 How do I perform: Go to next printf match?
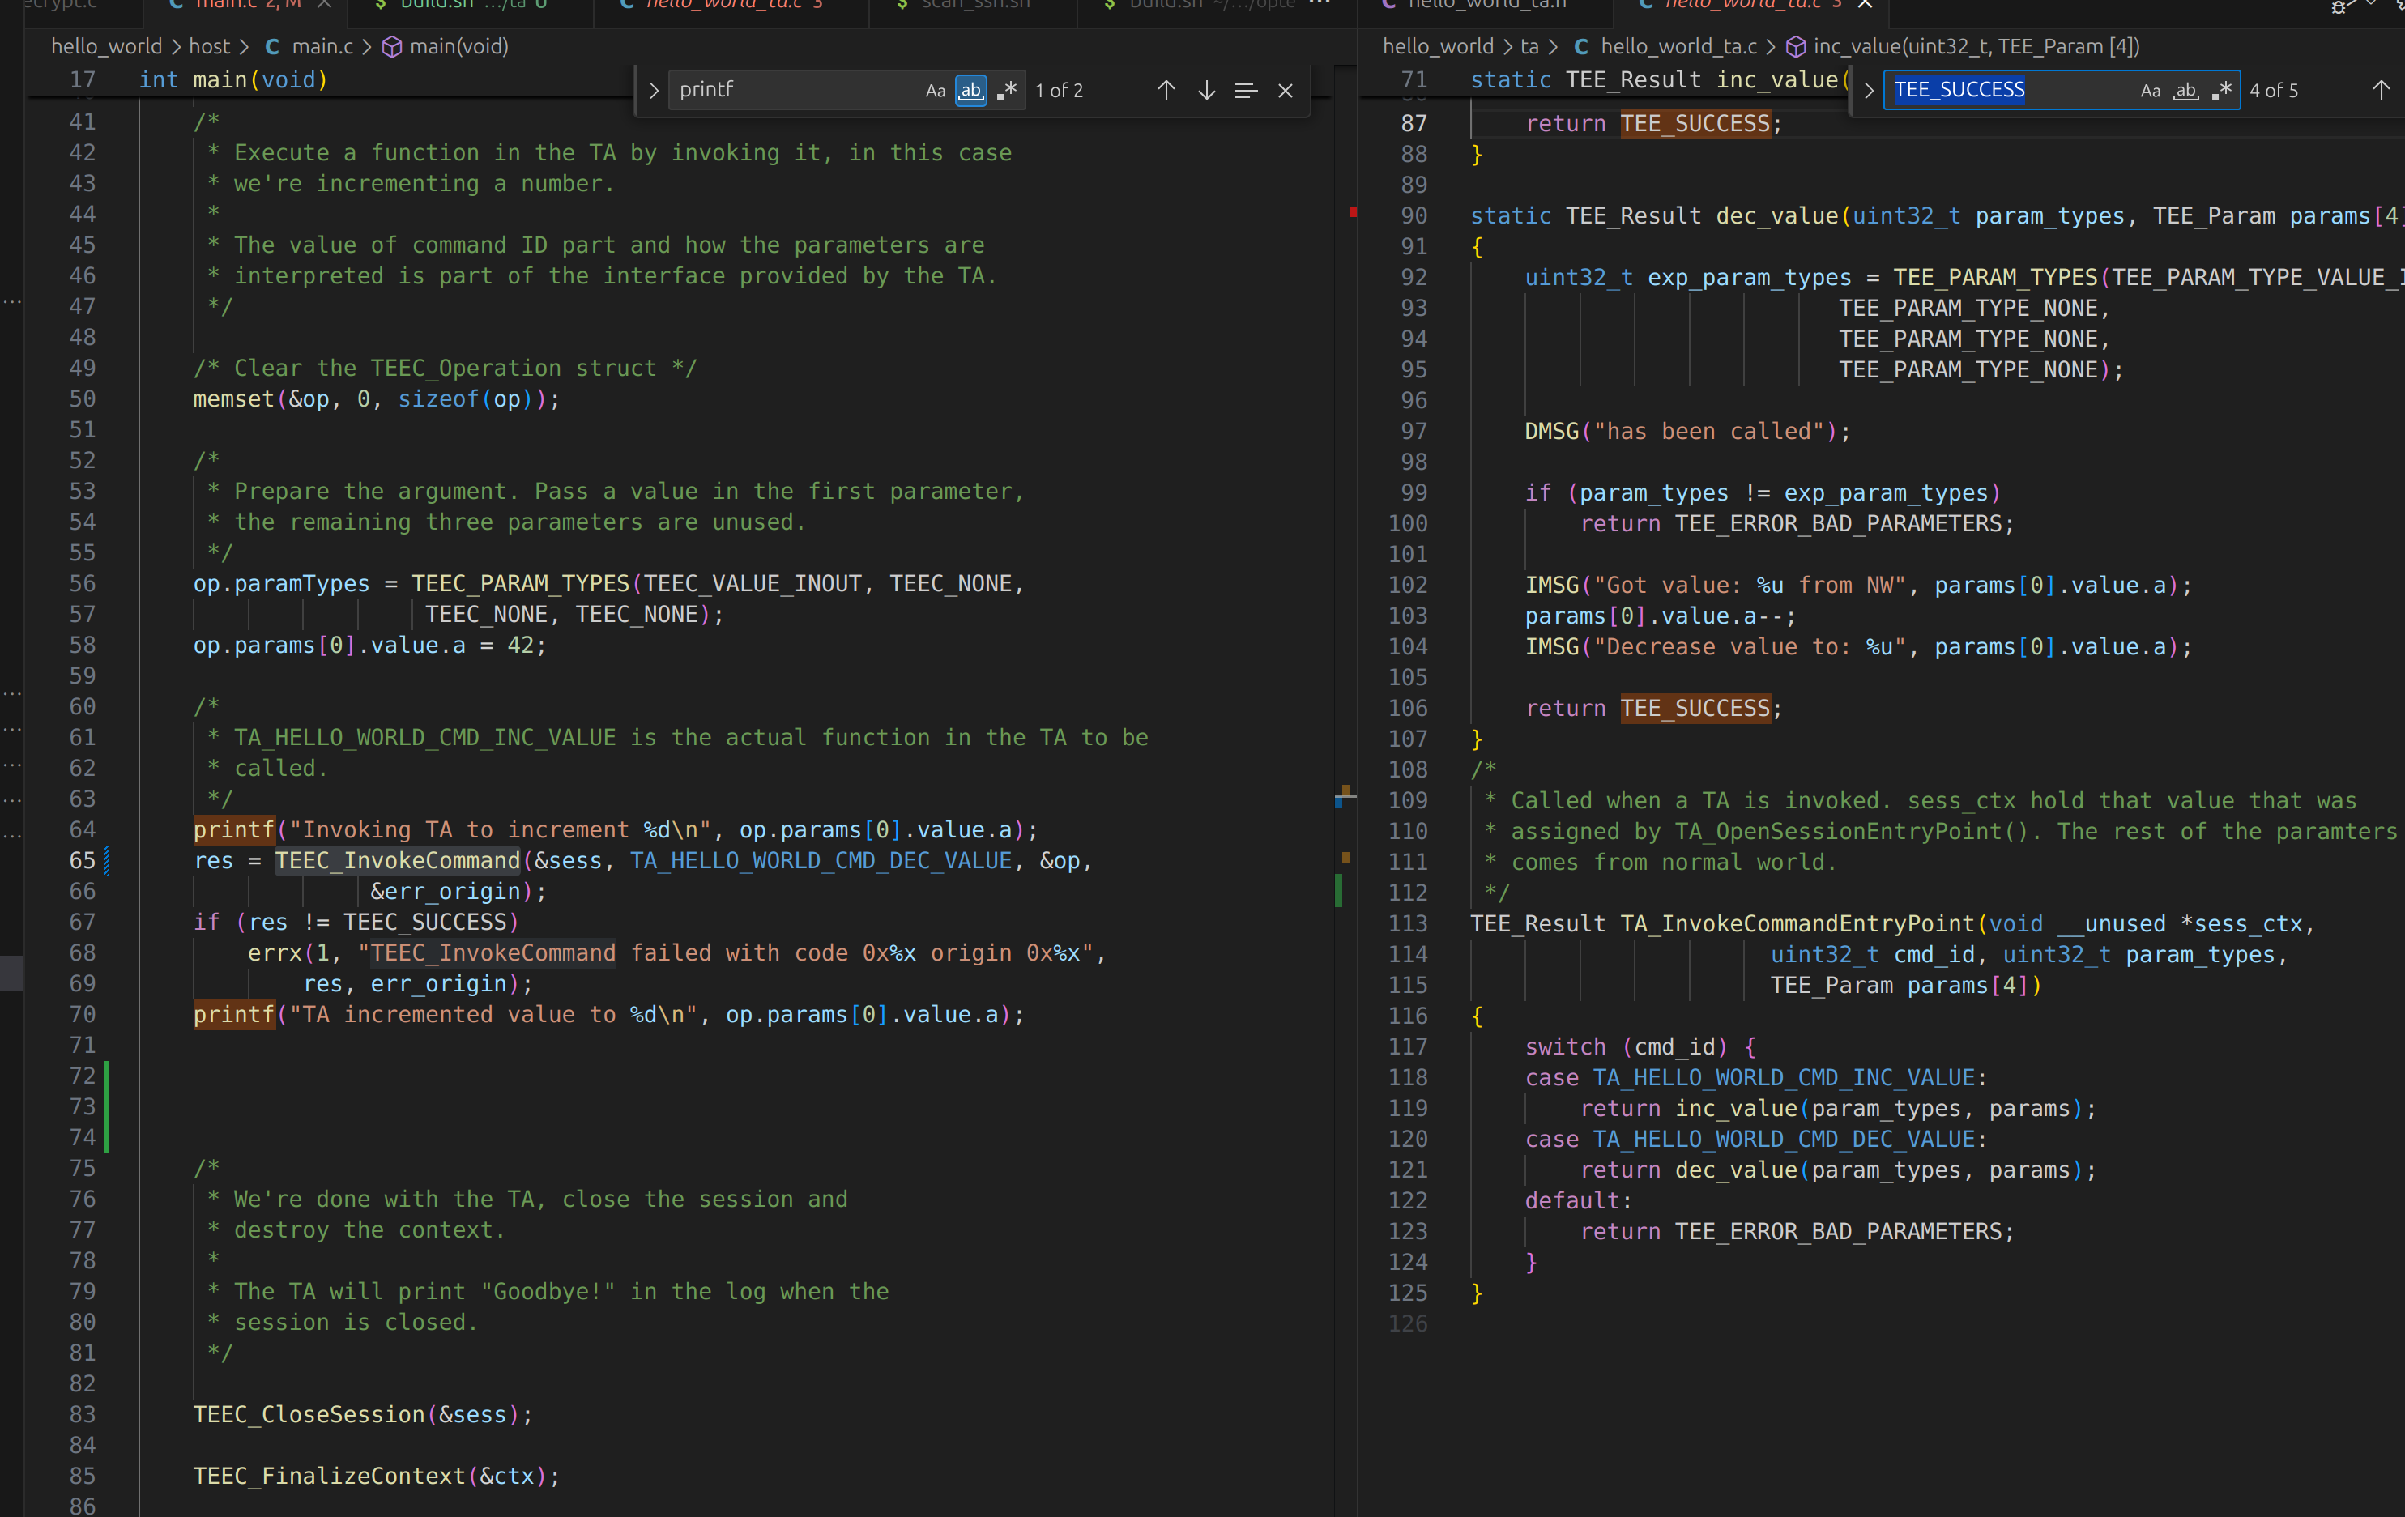coord(1206,90)
